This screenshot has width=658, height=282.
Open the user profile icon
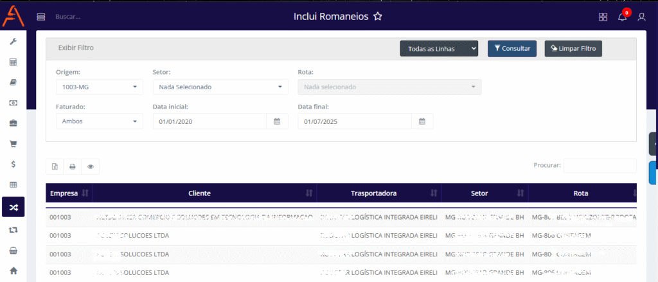coord(641,17)
